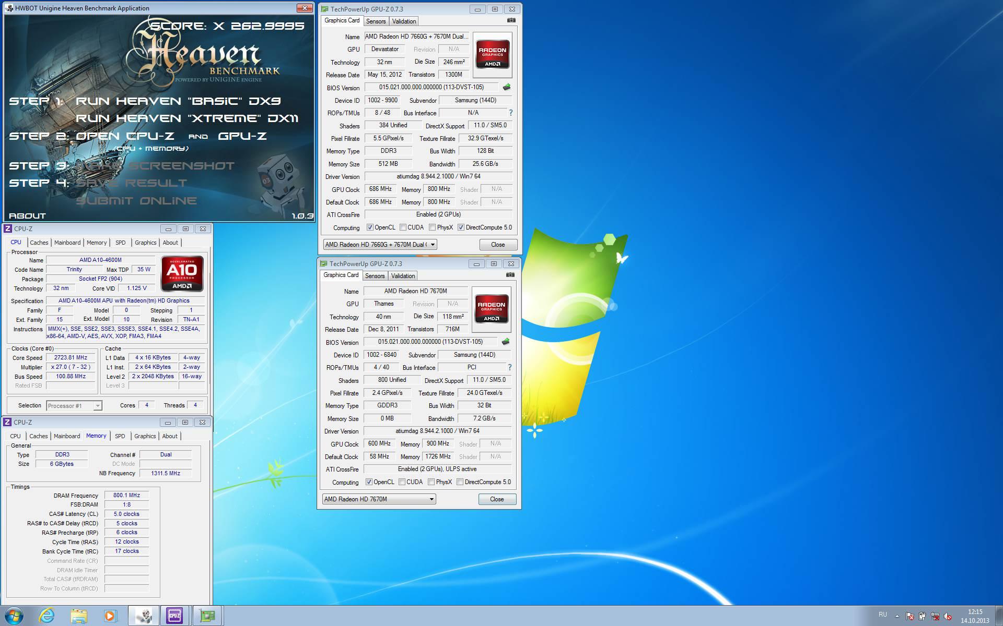
Task: Open GPU selector dropdown AMD Radeon HD 7670M
Action: coord(379,499)
